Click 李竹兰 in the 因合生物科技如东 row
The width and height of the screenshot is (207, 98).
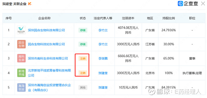(103, 44)
